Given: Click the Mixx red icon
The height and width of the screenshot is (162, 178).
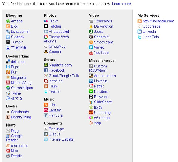Looking at the screenshot, I should point(8,151).
